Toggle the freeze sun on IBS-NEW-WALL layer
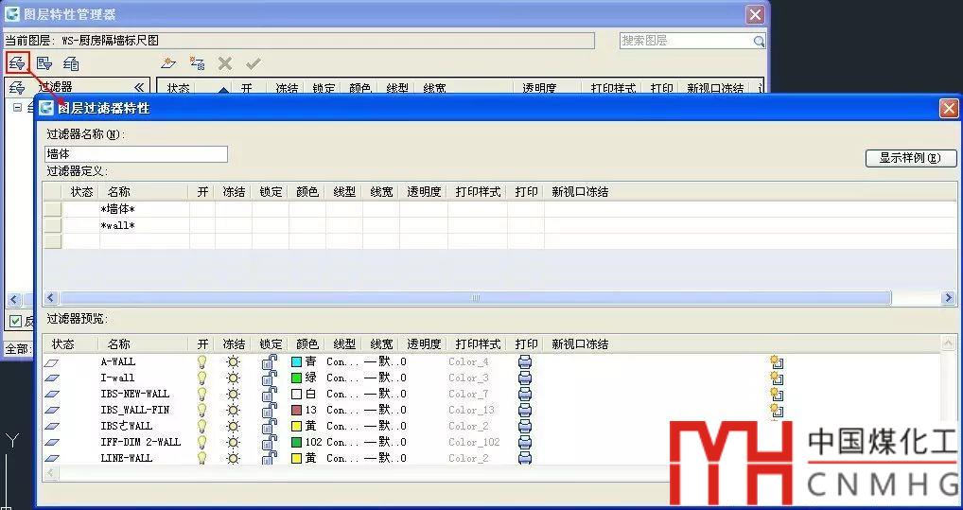 pos(233,394)
